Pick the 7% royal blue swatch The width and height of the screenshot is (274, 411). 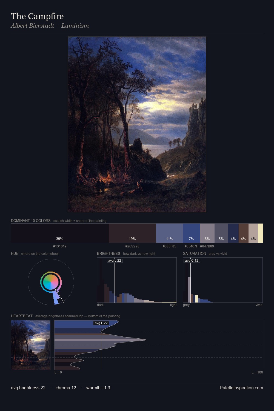click(192, 233)
